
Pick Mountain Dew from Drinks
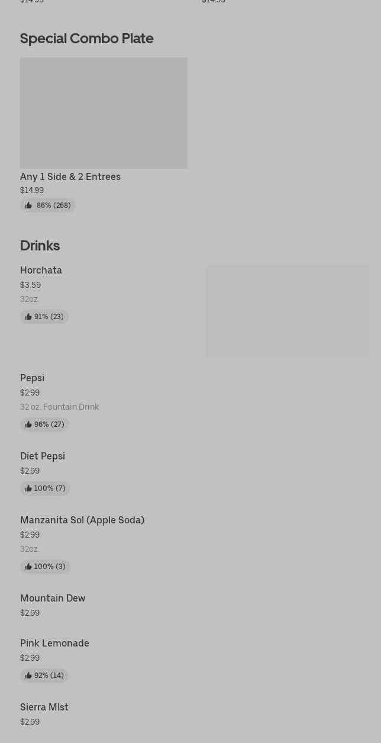pyautogui.click(x=53, y=599)
